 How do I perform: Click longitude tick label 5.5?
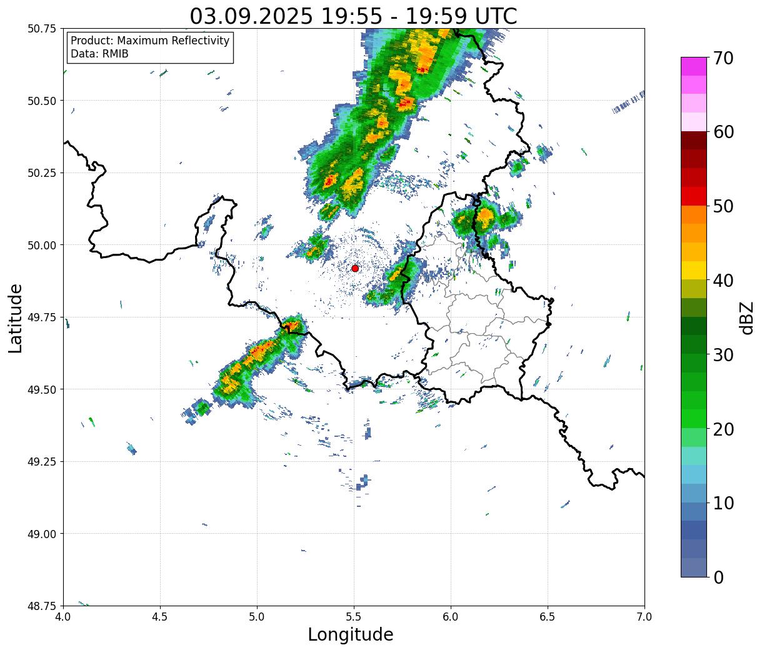point(354,617)
